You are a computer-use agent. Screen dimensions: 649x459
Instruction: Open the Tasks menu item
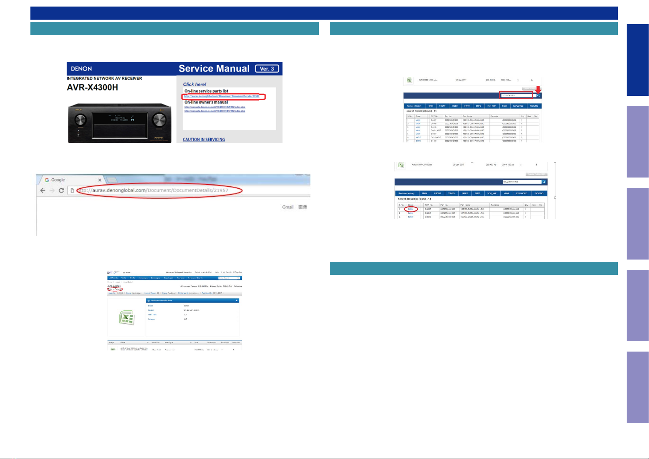(x=124, y=278)
